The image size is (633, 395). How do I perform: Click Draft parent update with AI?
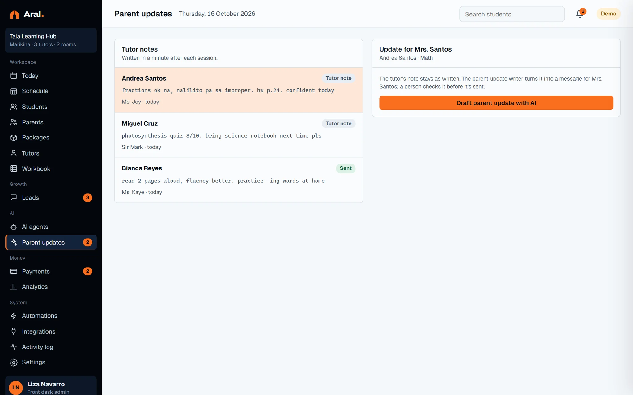(x=496, y=103)
